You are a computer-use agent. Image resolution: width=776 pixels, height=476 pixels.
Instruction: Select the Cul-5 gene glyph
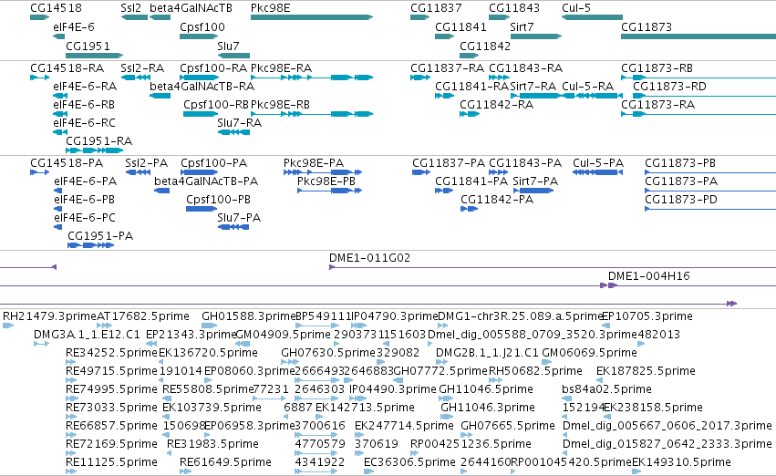click(x=592, y=17)
